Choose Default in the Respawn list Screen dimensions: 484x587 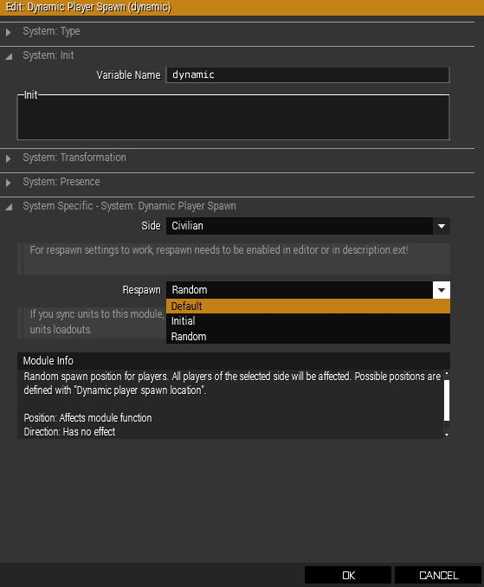[x=308, y=306]
